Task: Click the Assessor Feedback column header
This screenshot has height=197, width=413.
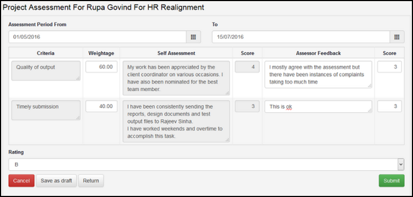Action: [318, 53]
